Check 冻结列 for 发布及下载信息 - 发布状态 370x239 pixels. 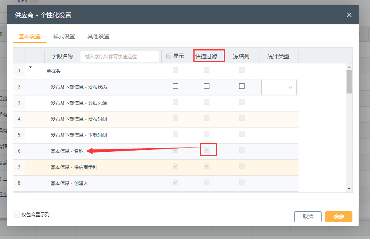pyautogui.click(x=242, y=86)
